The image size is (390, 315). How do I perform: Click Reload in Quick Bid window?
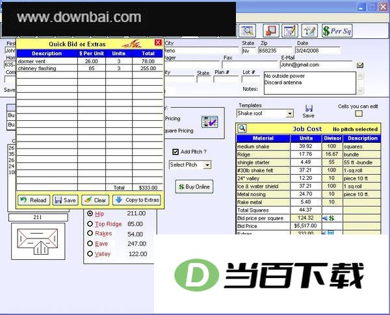tap(34, 200)
